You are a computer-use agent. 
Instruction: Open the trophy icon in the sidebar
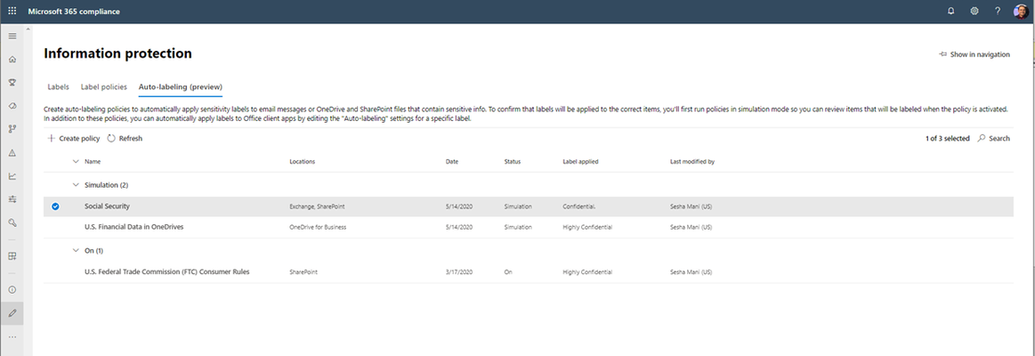(x=12, y=83)
